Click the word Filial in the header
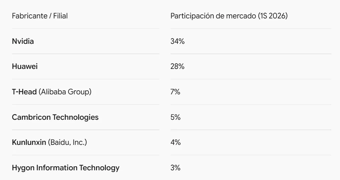This screenshot has width=340, height=180. (x=61, y=16)
